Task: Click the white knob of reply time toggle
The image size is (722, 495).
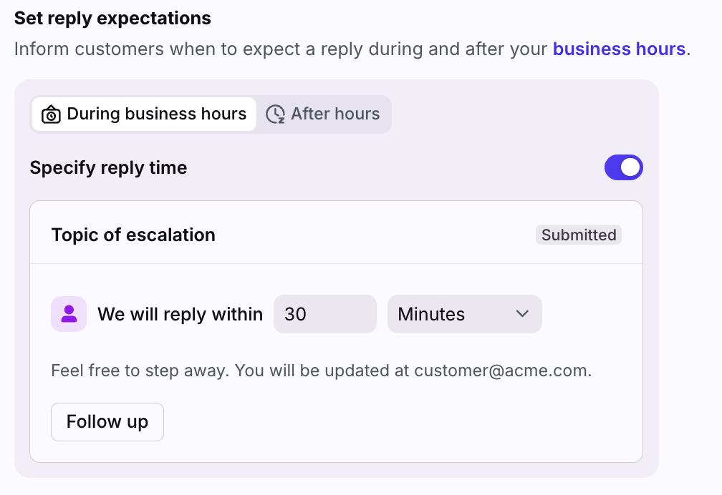Action: (630, 167)
